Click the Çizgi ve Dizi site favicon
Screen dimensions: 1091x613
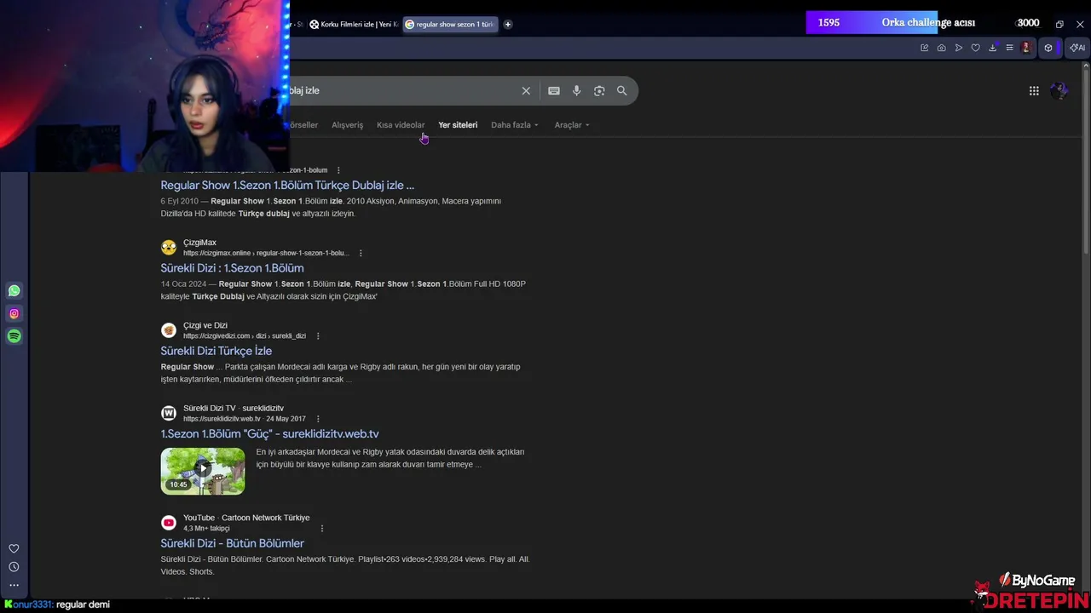(169, 330)
